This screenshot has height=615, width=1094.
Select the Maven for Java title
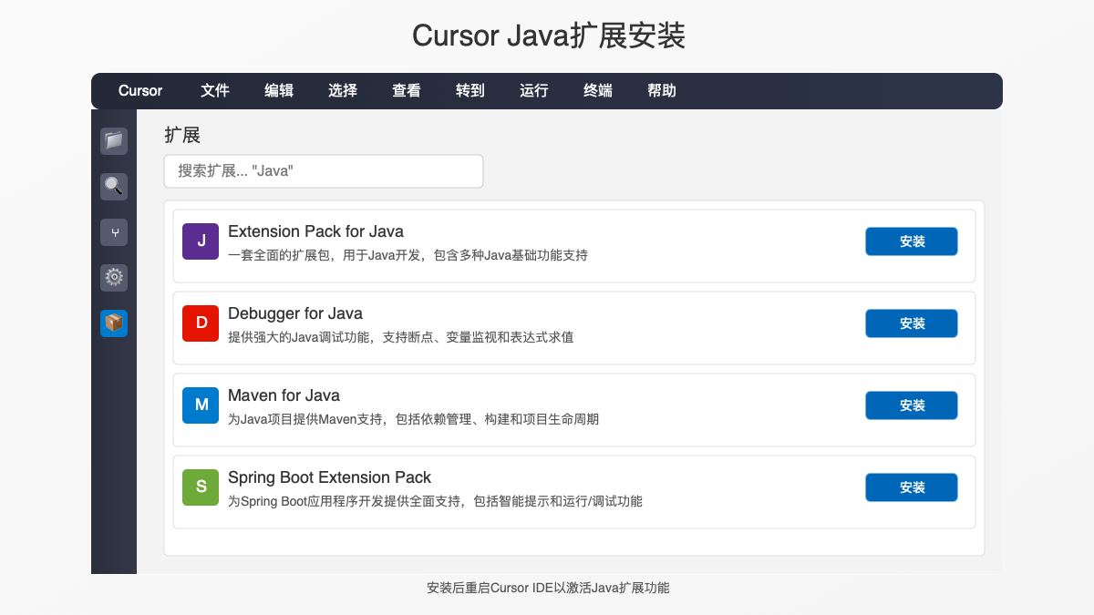coord(284,395)
